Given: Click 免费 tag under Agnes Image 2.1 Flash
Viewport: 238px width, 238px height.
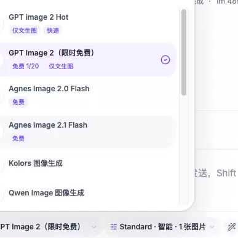Looking at the screenshot, I should [18, 138].
